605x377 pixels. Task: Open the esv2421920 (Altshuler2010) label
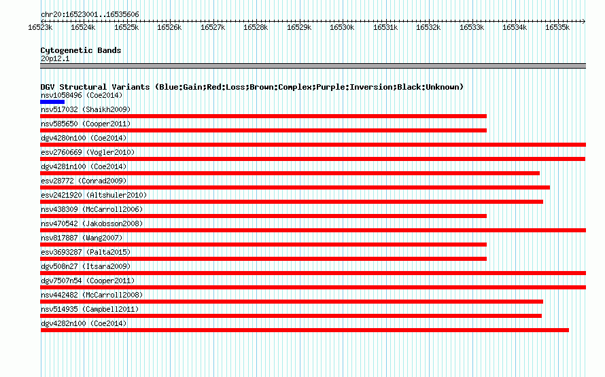pos(94,195)
